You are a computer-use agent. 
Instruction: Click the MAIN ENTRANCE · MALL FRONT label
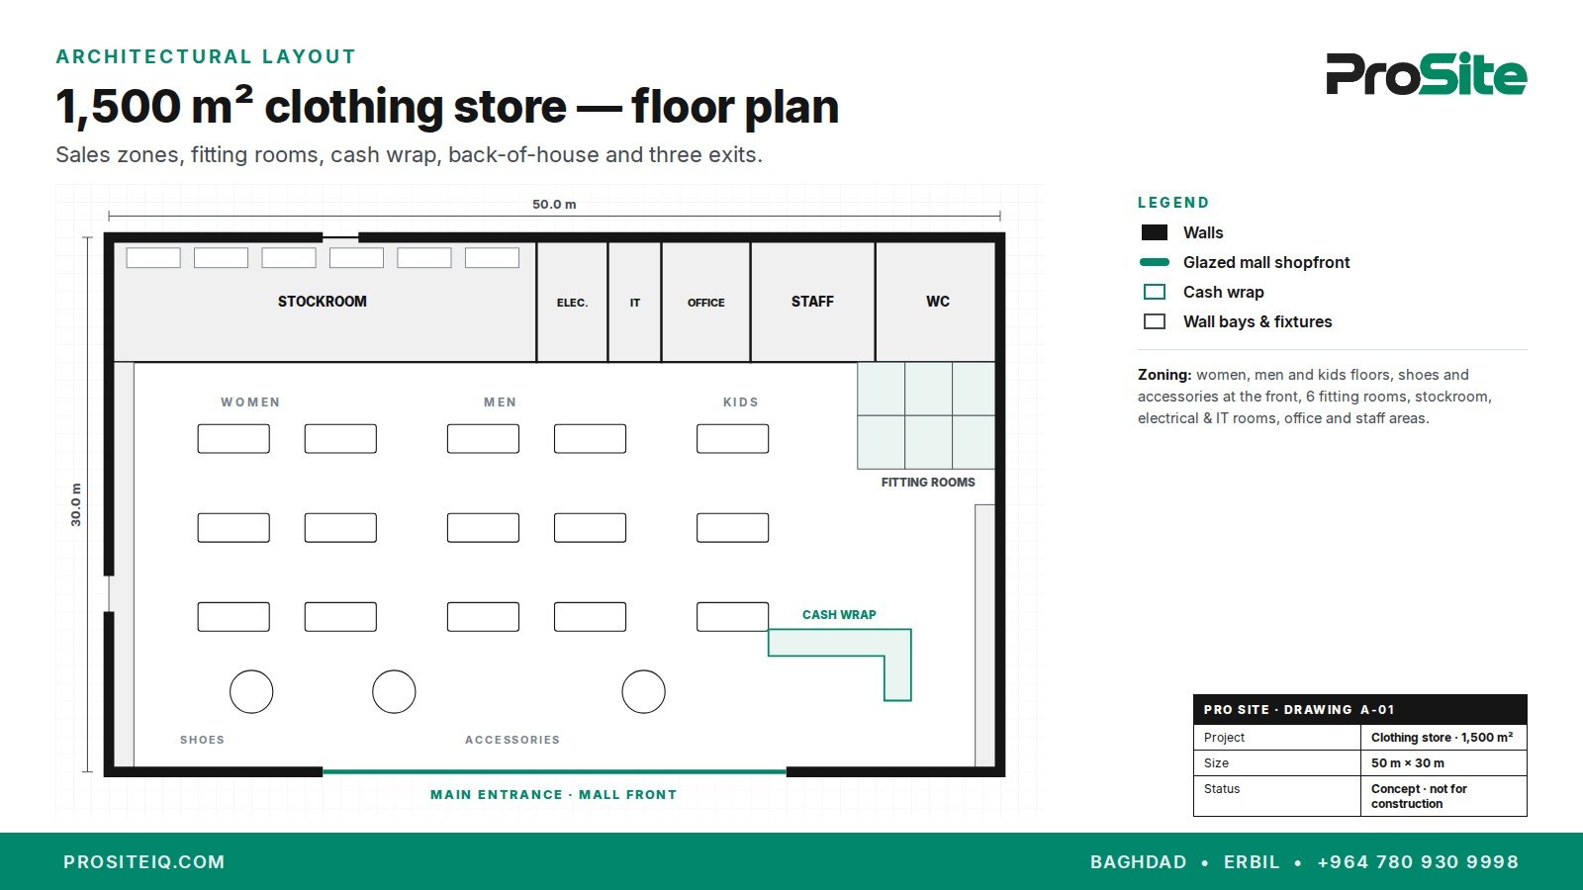(x=554, y=795)
